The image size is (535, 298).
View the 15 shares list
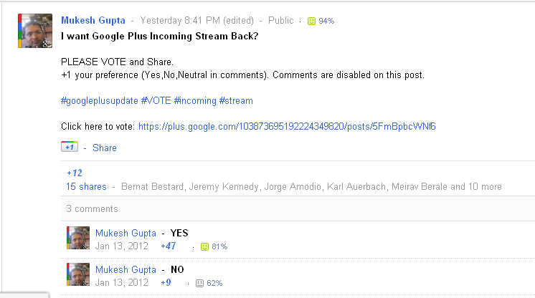86,187
